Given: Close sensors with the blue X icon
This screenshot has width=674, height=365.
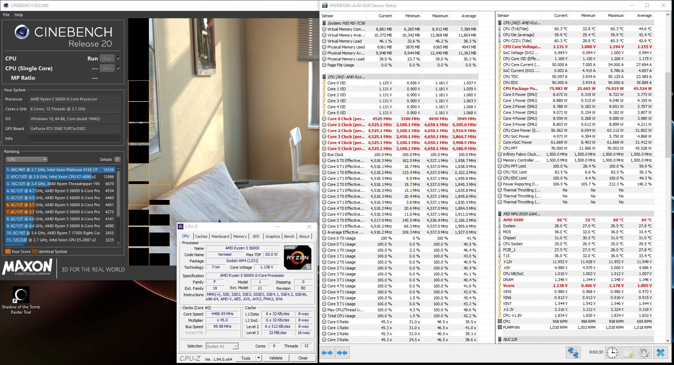Looking at the screenshot, I should point(661,352).
